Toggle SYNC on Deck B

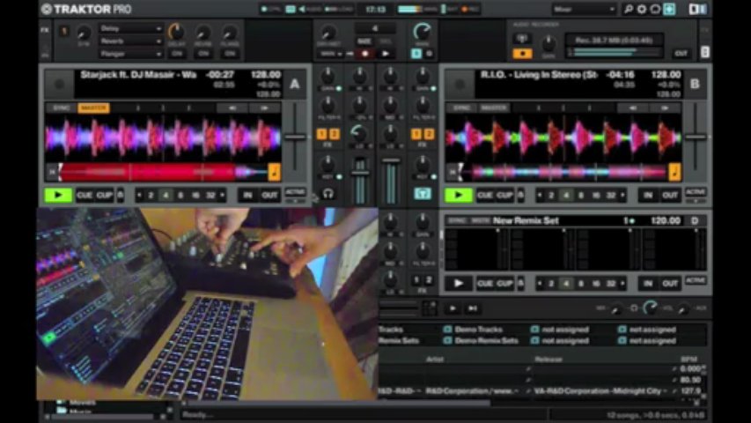[x=463, y=108]
